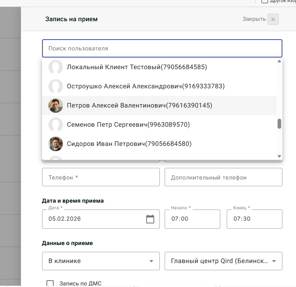296x287 pixels.
Task: Click the user list scroll down arrow
Action: 279,156
